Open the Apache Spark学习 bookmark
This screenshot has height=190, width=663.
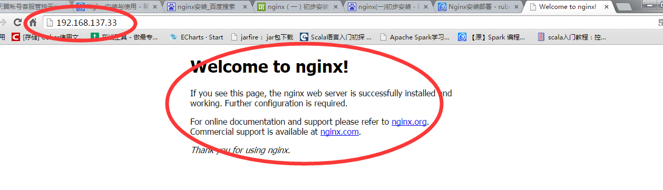click(414, 37)
